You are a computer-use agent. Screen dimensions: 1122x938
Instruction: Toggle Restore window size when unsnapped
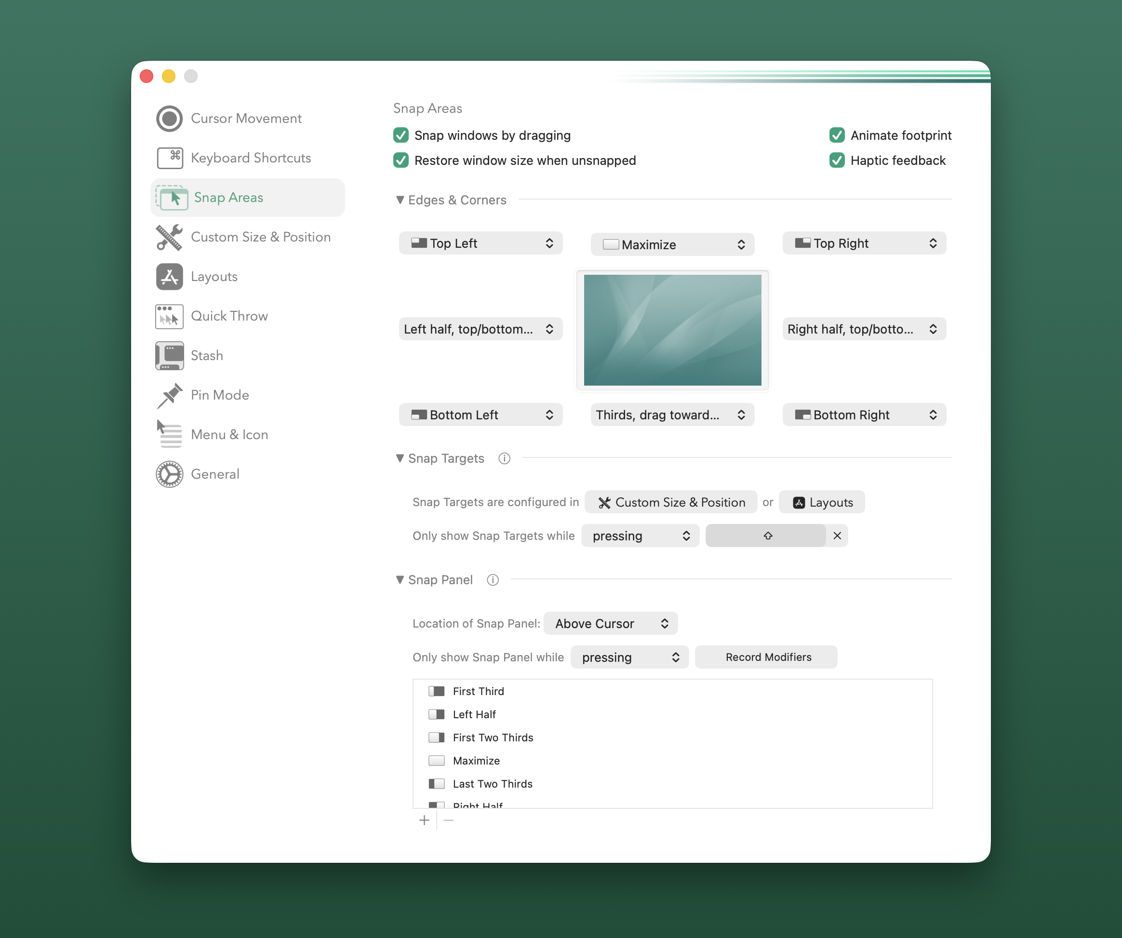(401, 161)
